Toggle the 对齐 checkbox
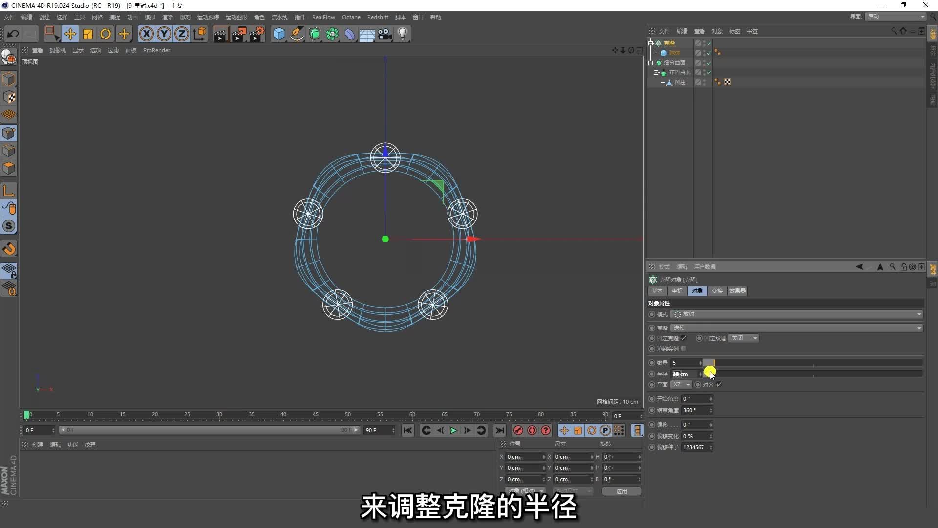This screenshot has width=938, height=528. point(719,385)
